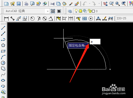Viewport: 133px width, 98px height.
Task: Cut selection with the scissors icon
Action: (52, 4)
